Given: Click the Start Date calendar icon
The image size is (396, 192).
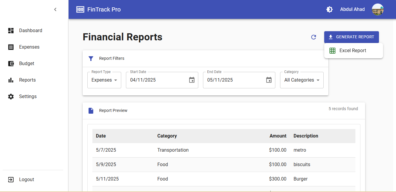Looking at the screenshot, I should (192, 80).
